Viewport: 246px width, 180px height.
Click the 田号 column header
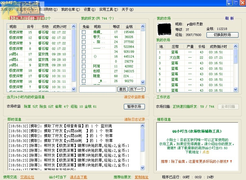(x=30, y=27)
